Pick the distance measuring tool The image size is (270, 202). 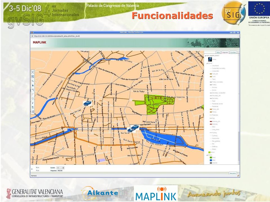(33, 90)
